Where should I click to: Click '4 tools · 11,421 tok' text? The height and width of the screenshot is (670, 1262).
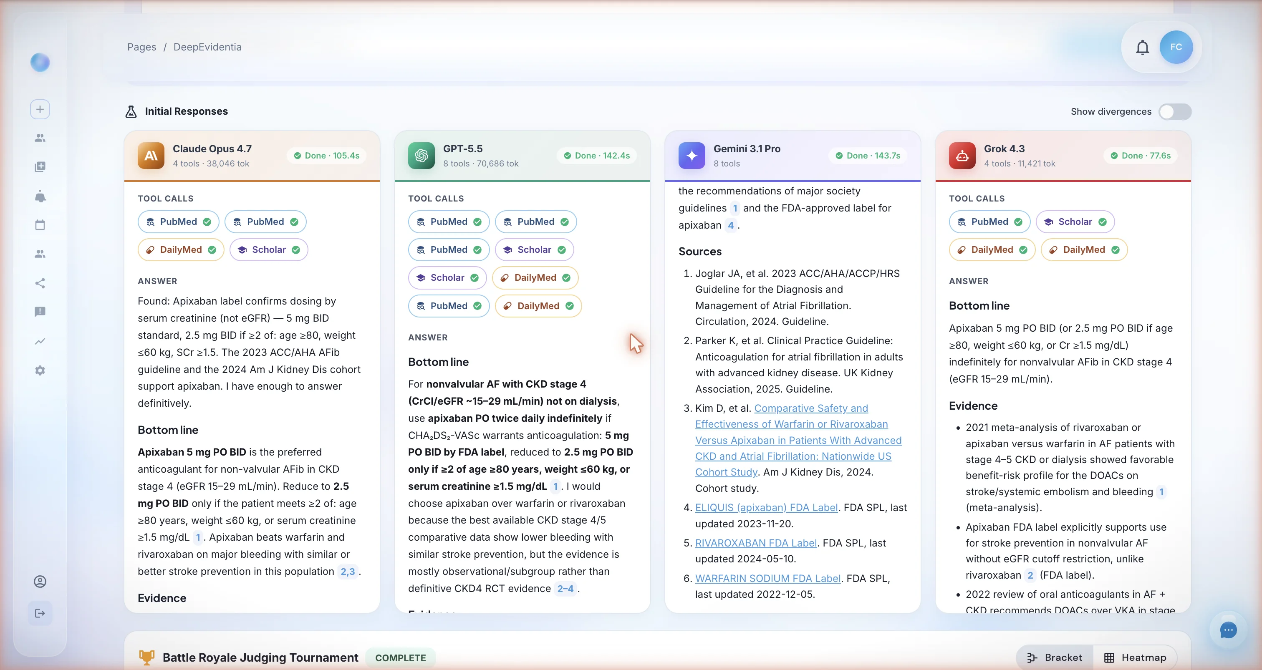point(1020,164)
